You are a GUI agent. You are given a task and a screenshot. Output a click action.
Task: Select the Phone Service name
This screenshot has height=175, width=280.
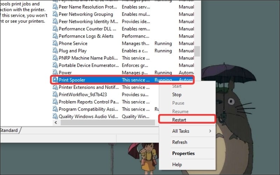click(x=73, y=43)
